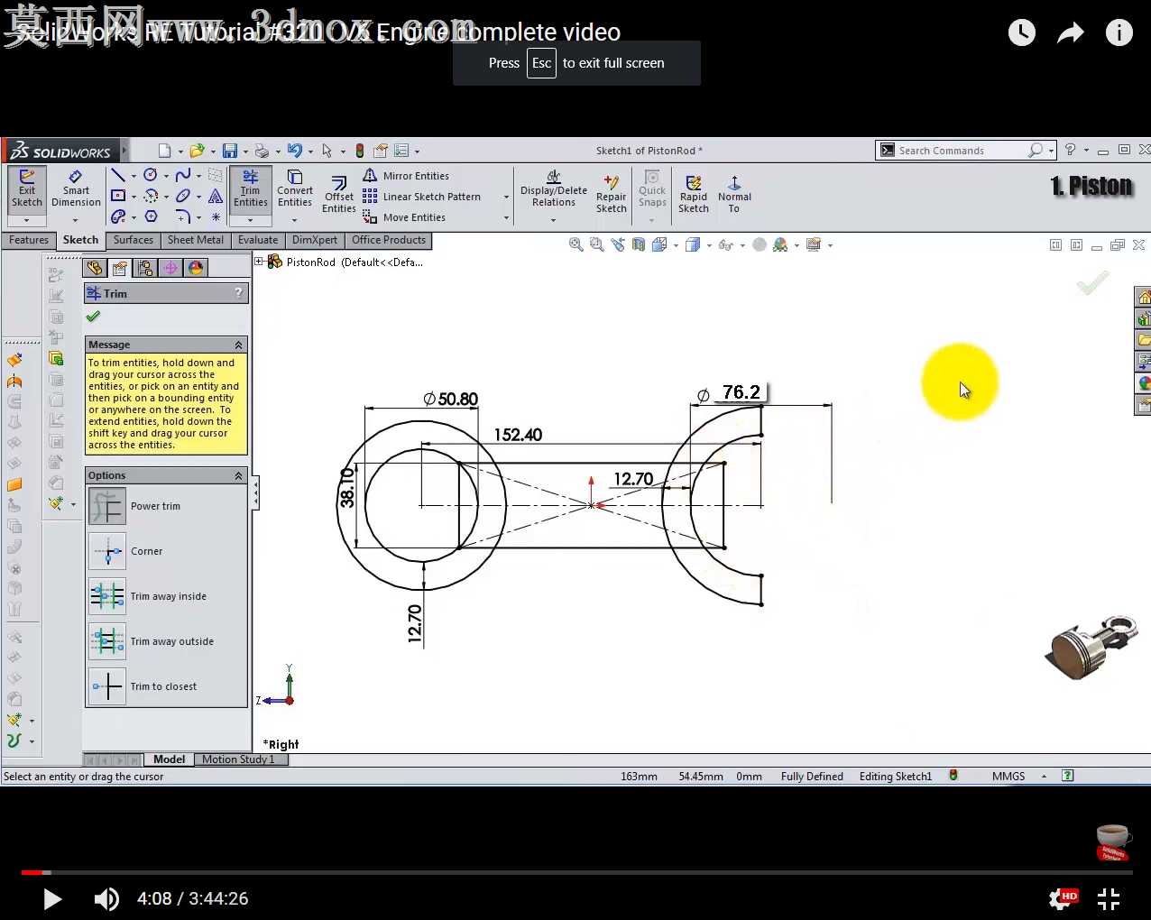Expand PistonRod feature tree node
This screenshot has height=920, width=1151.
coord(259,262)
